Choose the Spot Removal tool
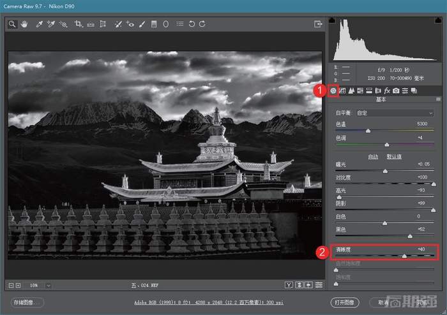Screen dimensions: 447x315 click(118, 24)
